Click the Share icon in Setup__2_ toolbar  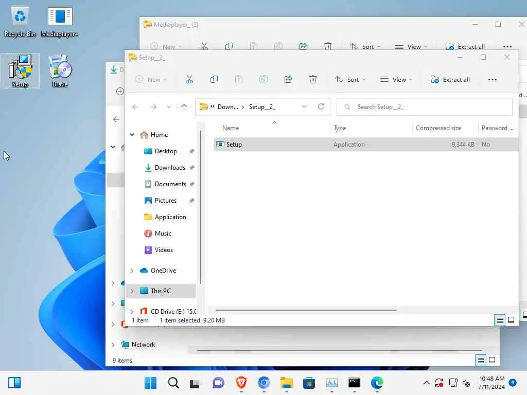(288, 80)
